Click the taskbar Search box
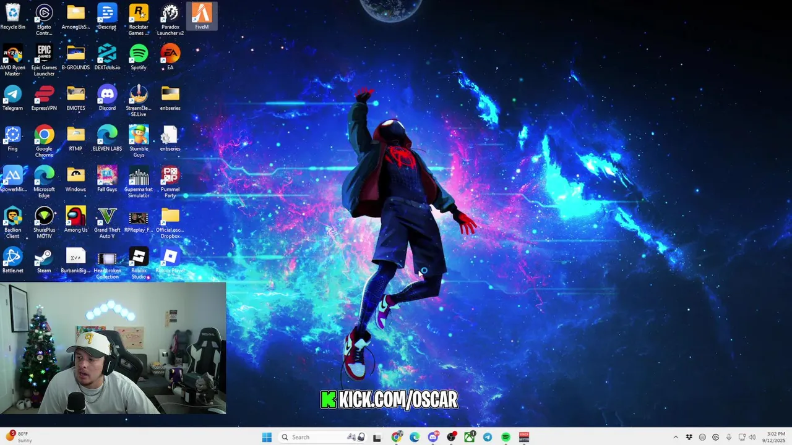792x445 pixels. [x=324, y=437]
